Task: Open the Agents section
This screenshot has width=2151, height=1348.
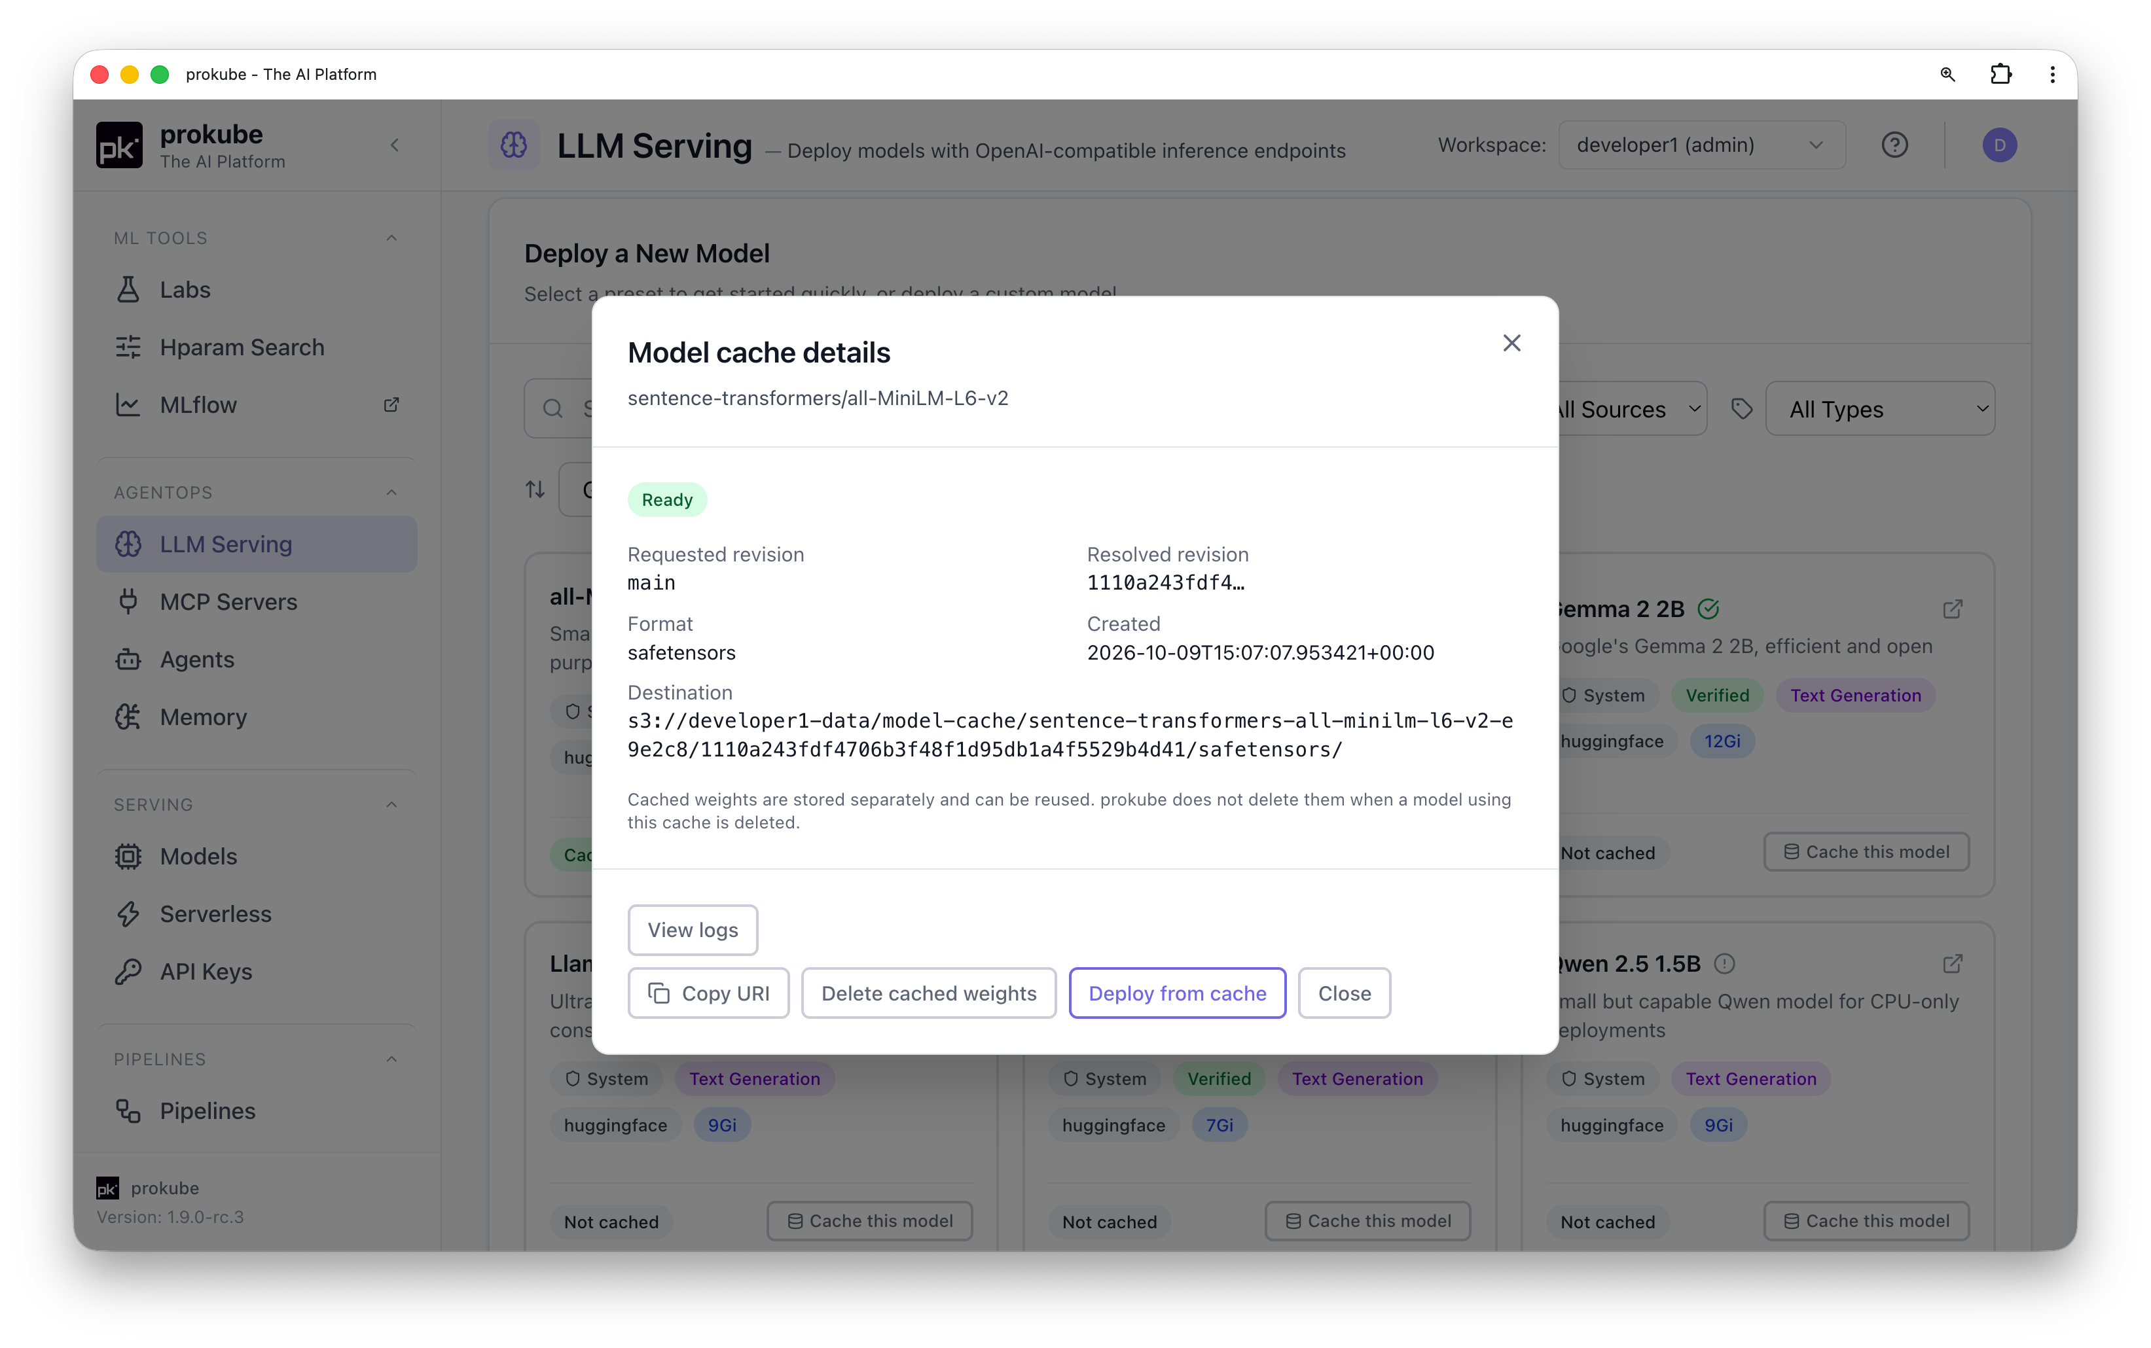Action: click(257, 660)
